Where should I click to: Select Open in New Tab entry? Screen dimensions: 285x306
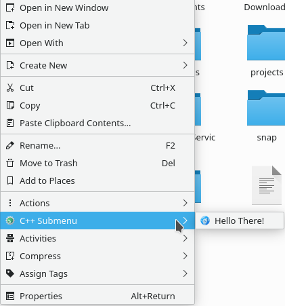(97, 25)
